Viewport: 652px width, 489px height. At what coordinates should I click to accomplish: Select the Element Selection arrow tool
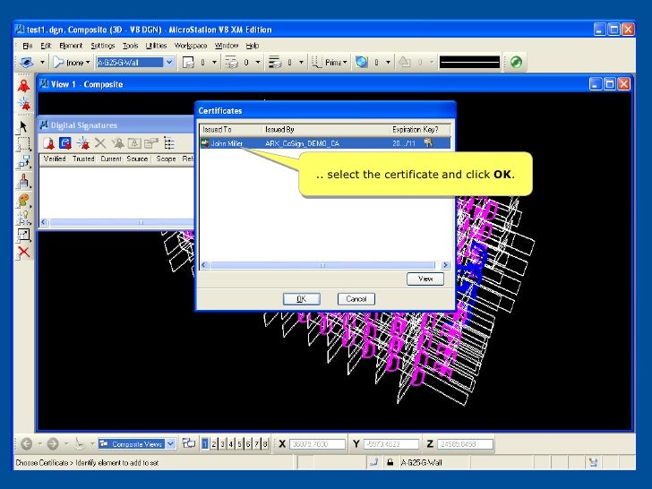point(23,128)
